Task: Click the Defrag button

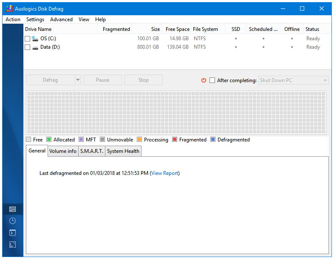Action: (51, 80)
